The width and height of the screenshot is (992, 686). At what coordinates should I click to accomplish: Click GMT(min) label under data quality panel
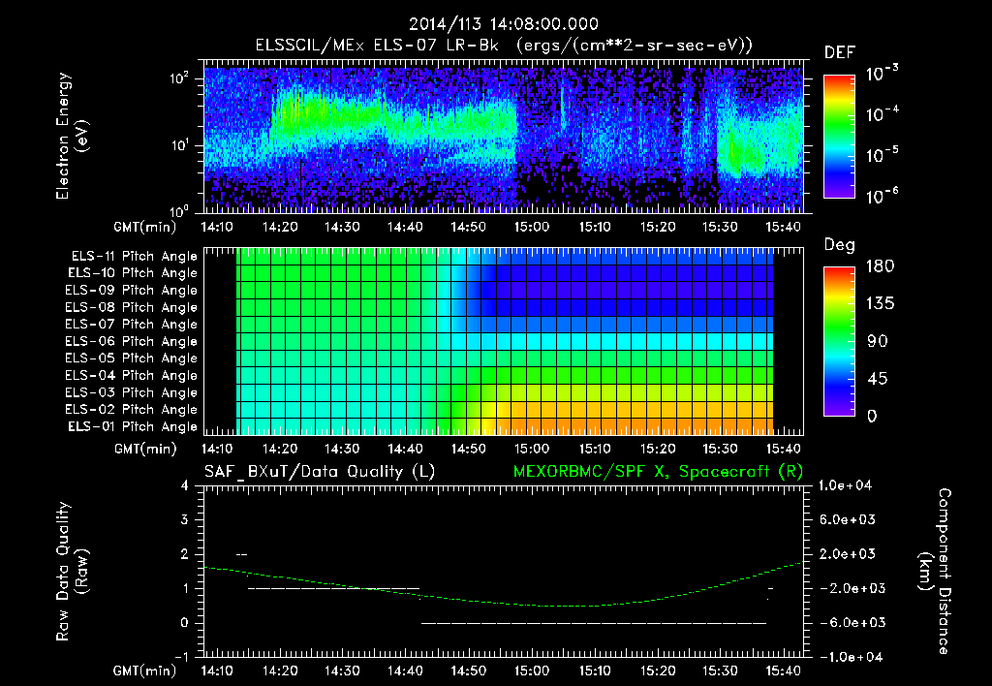tap(144, 670)
